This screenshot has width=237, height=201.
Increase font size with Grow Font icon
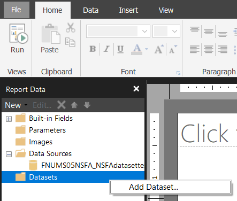point(159,49)
